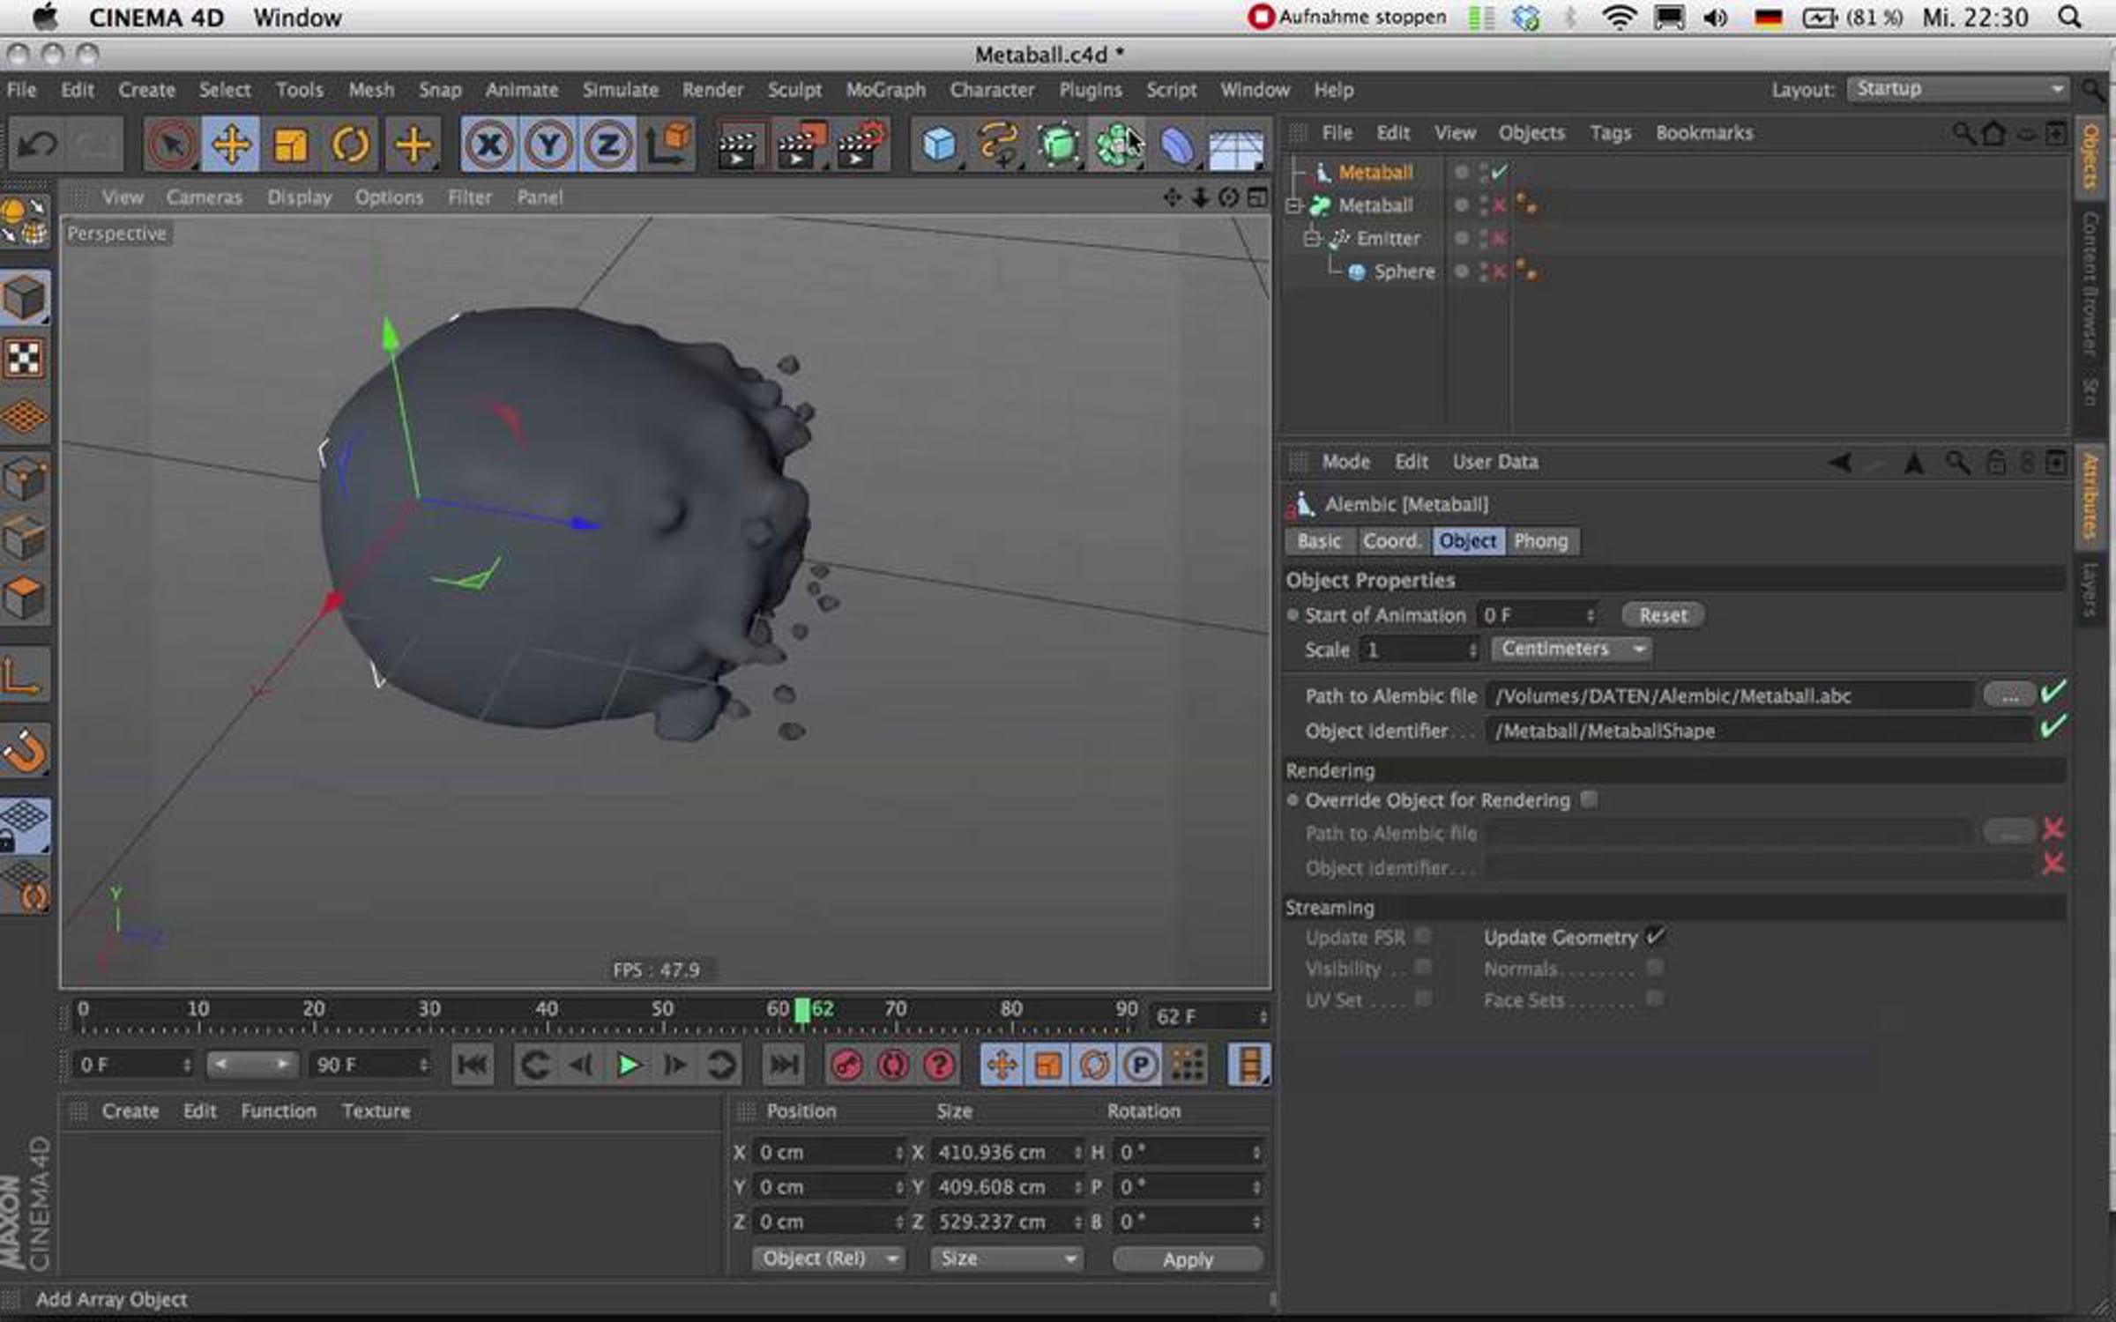Add Array Object from toolbar
The height and width of the screenshot is (1322, 2116).
(1118, 145)
